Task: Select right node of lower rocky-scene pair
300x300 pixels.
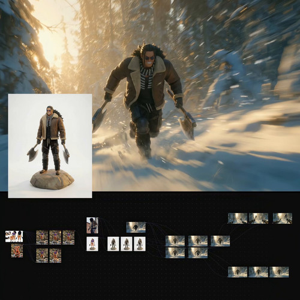Action: point(55,256)
